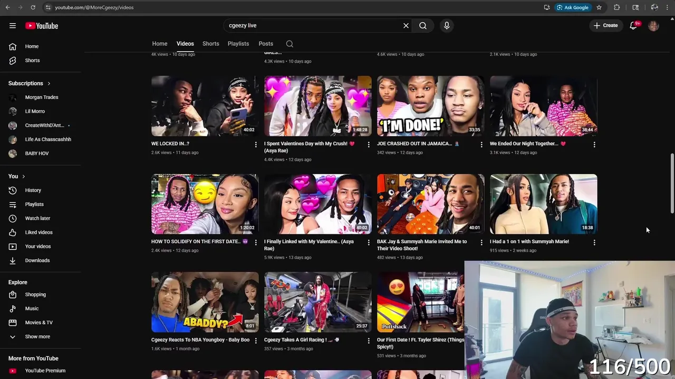
Task: Open options for 'WE LOCKED IN..?' video
Action: tap(256, 144)
